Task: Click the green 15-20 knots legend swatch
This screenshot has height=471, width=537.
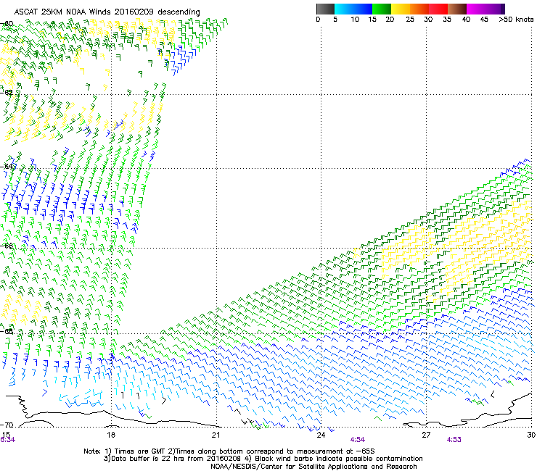Action: click(x=381, y=9)
